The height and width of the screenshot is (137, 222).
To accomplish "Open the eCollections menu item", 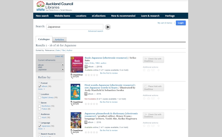I will [x=99, y=16].
